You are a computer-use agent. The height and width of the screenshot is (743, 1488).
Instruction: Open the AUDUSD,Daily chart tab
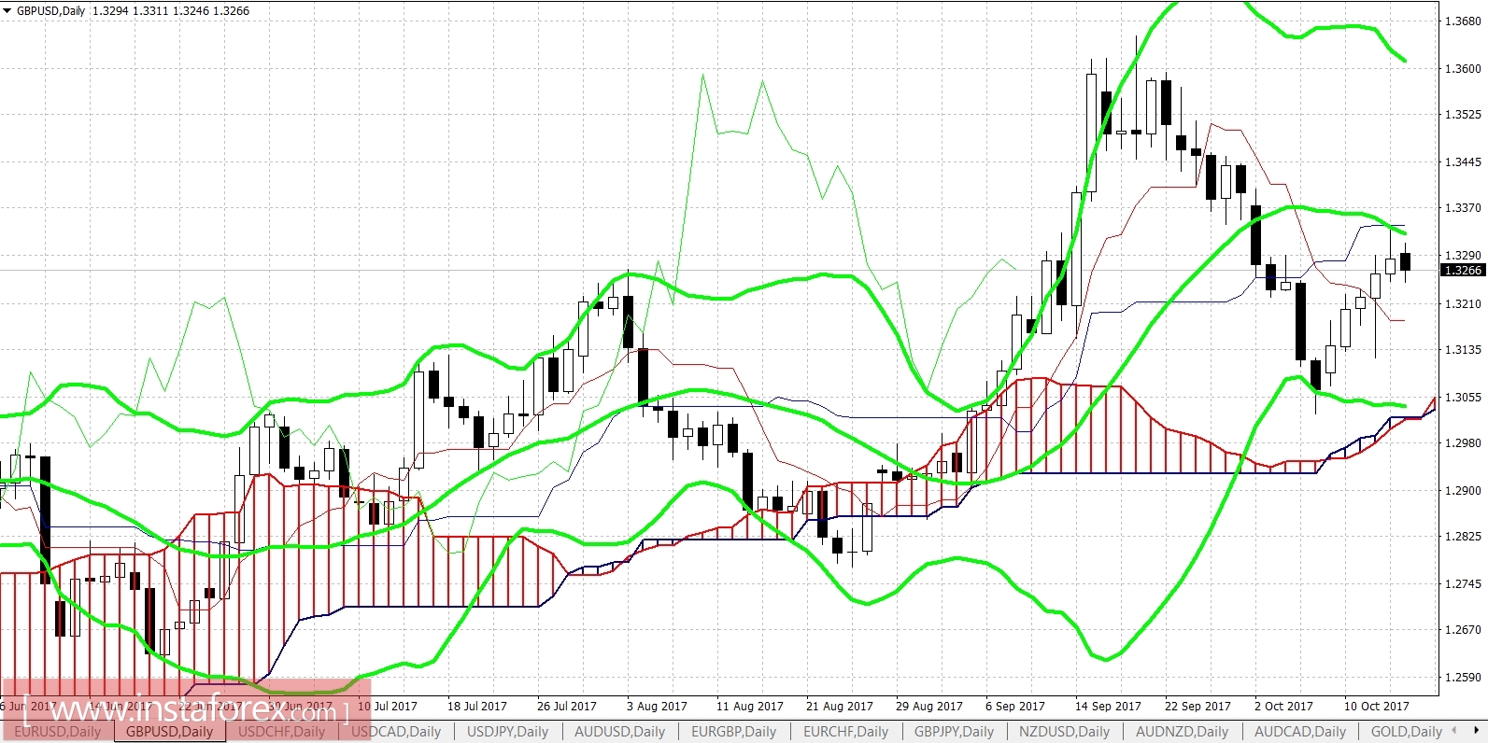[x=619, y=732]
